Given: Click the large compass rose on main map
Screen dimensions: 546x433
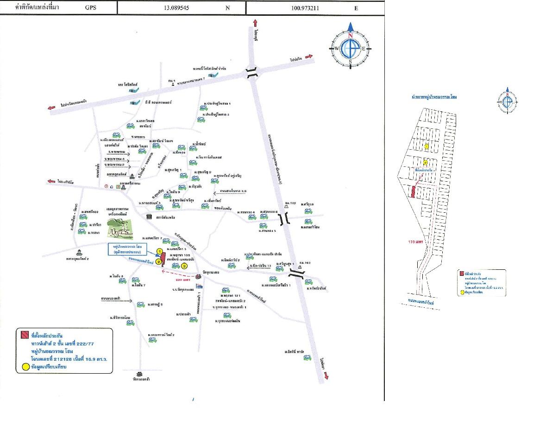Looking at the screenshot, I should (351, 49).
